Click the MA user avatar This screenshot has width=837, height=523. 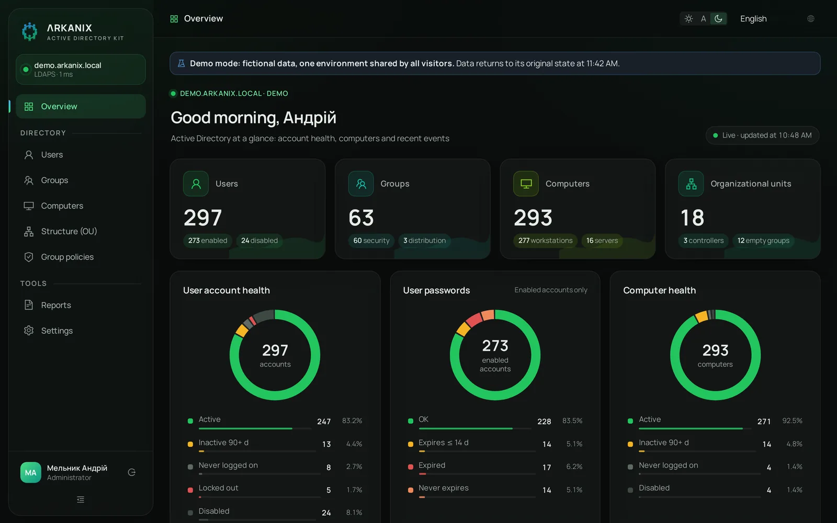coord(31,472)
